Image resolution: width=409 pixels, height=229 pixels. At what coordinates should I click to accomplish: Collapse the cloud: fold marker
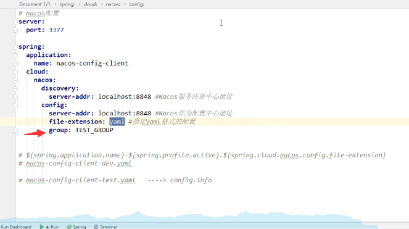[x=15, y=72]
